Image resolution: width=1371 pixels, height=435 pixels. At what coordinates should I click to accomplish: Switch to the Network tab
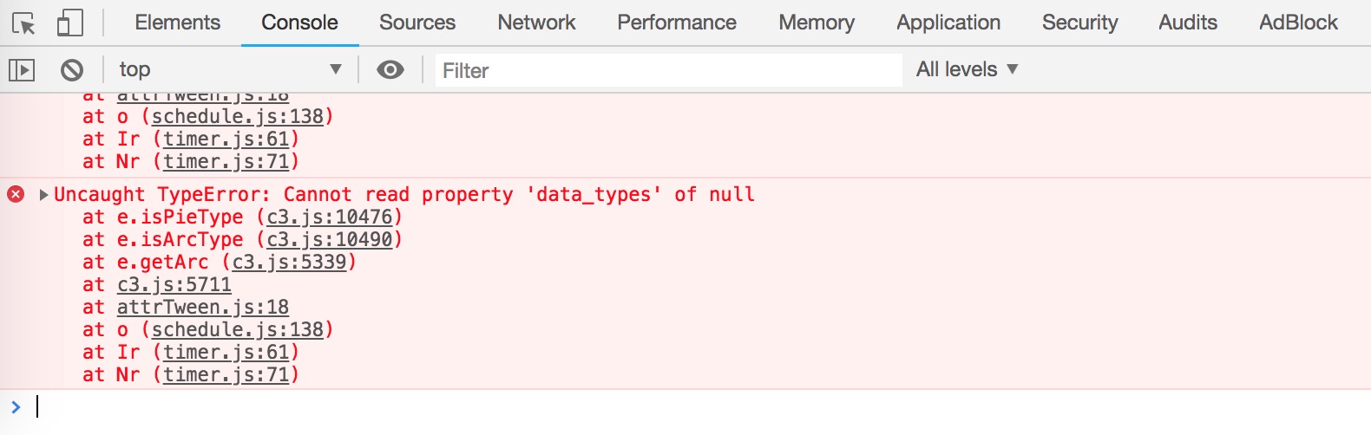(x=536, y=23)
